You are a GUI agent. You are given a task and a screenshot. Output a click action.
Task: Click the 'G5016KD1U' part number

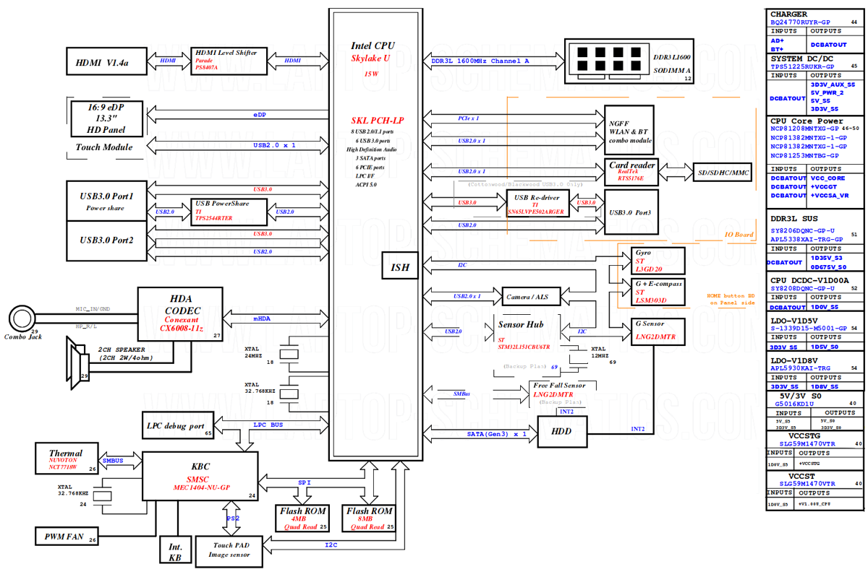pyautogui.click(x=794, y=404)
